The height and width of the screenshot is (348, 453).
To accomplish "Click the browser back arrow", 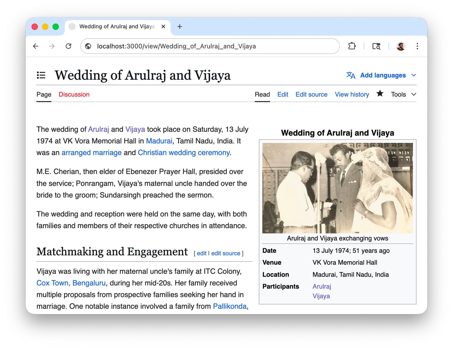I will [x=35, y=46].
